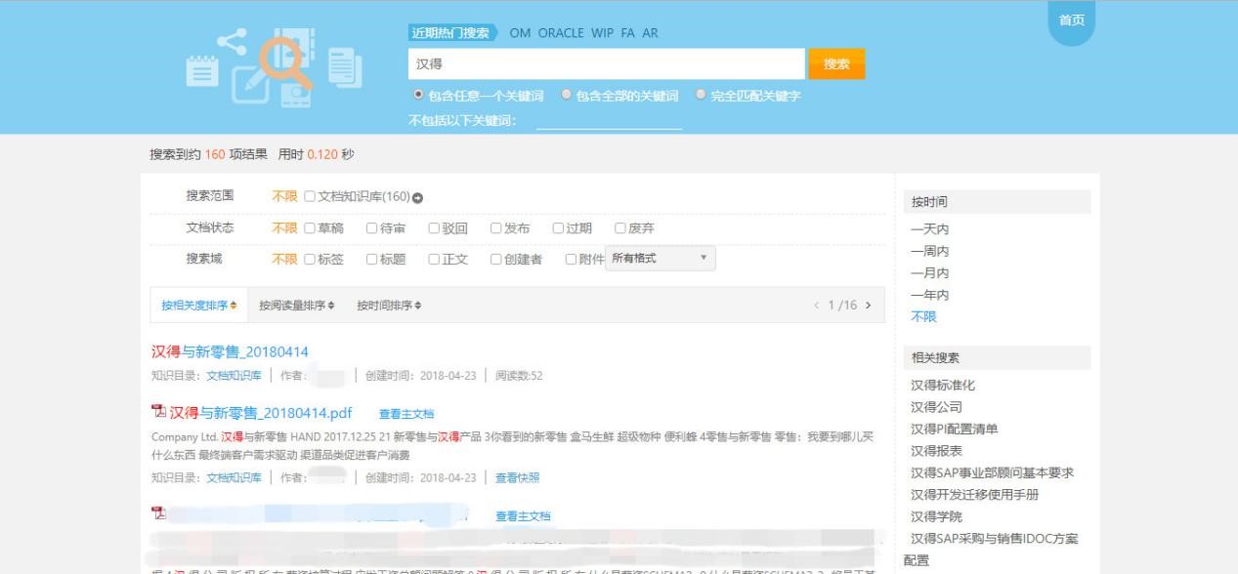Click 查看主文档 on the blurred third result
The image size is (1238, 574).
(523, 515)
